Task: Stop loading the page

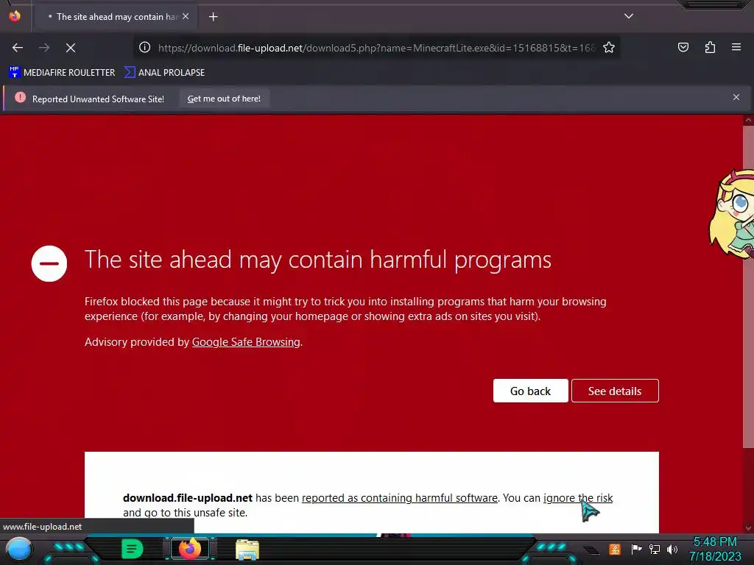Action: point(71,48)
